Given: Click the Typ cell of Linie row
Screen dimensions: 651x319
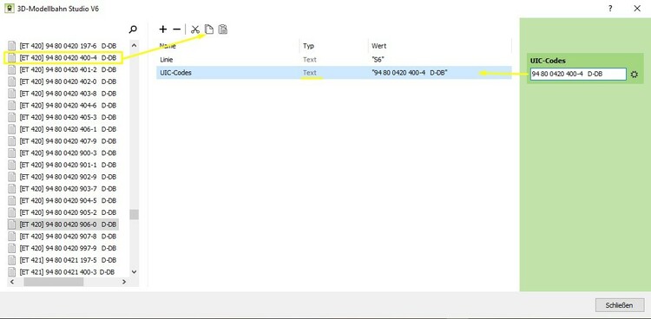Looking at the screenshot, I should pos(310,59).
